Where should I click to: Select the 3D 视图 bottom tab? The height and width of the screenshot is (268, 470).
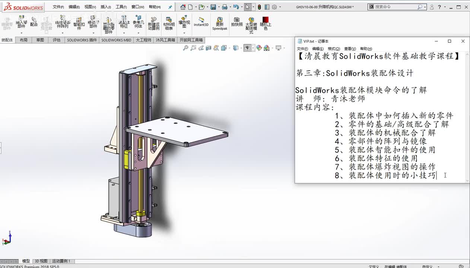[x=41, y=261]
